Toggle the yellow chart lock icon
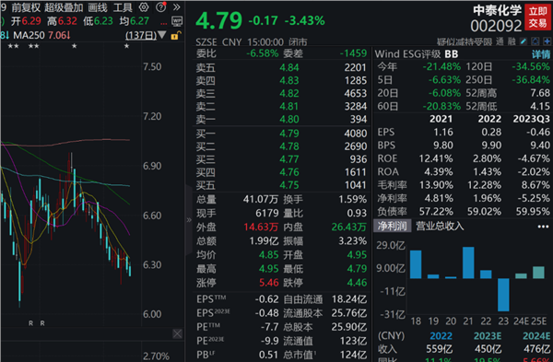Screen dimensions: 553x362 (175, 36)
